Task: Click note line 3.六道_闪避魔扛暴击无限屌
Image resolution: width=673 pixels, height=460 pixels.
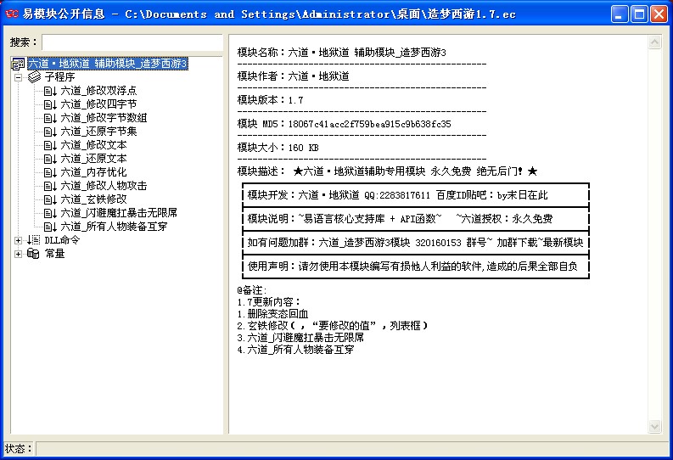Action: 300,338
